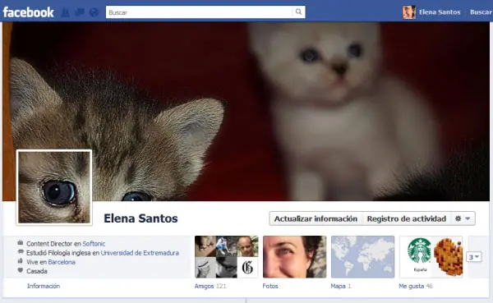Click the Actualizar información button
The image size is (493, 303).
(x=316, y=218)
